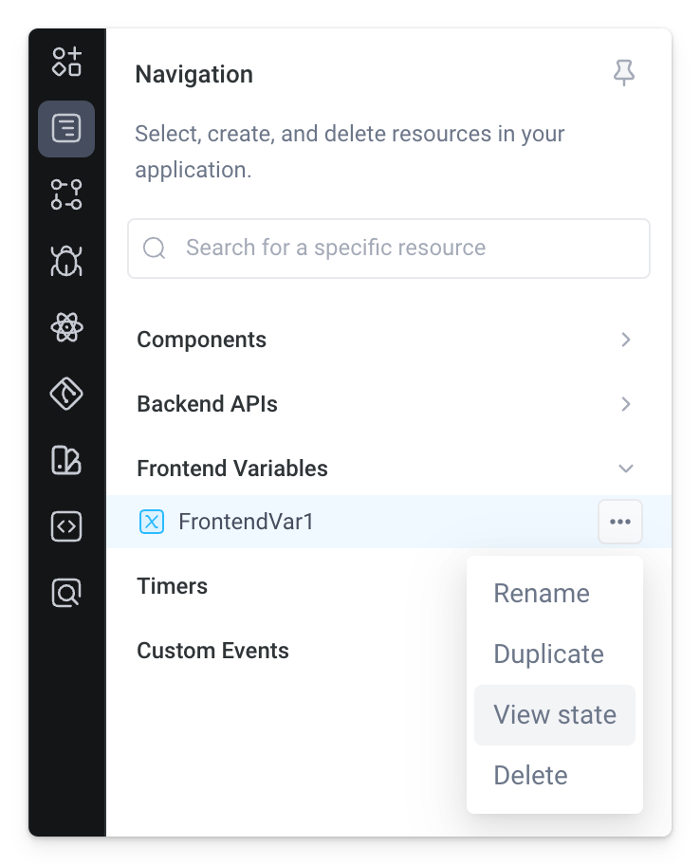
Task: Open the code brackets sidebar icon
Action: [66, 526]
